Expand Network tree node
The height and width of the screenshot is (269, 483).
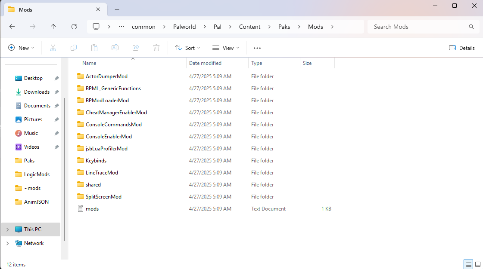(x=8, y=243)
